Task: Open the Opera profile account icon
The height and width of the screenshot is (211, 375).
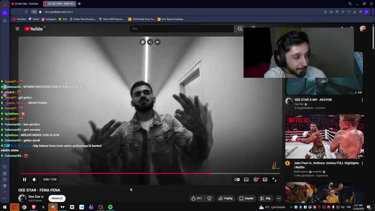Action: (366, 12)
